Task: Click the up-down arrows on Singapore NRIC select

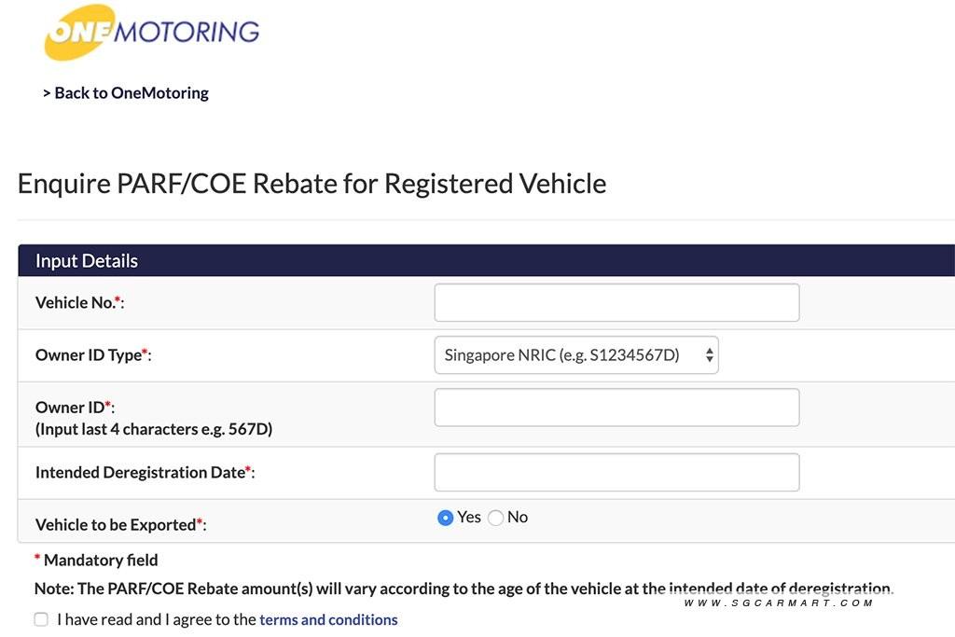Action: click(x=709, y=355)
